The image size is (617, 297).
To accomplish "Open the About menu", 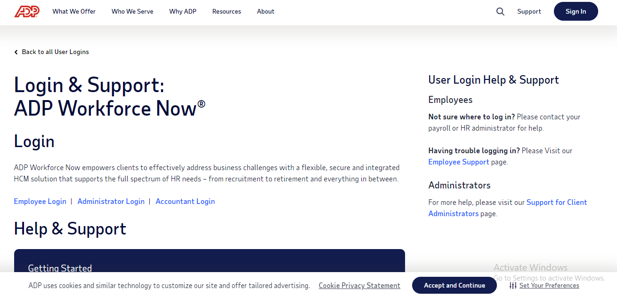I will coord(266,11).
